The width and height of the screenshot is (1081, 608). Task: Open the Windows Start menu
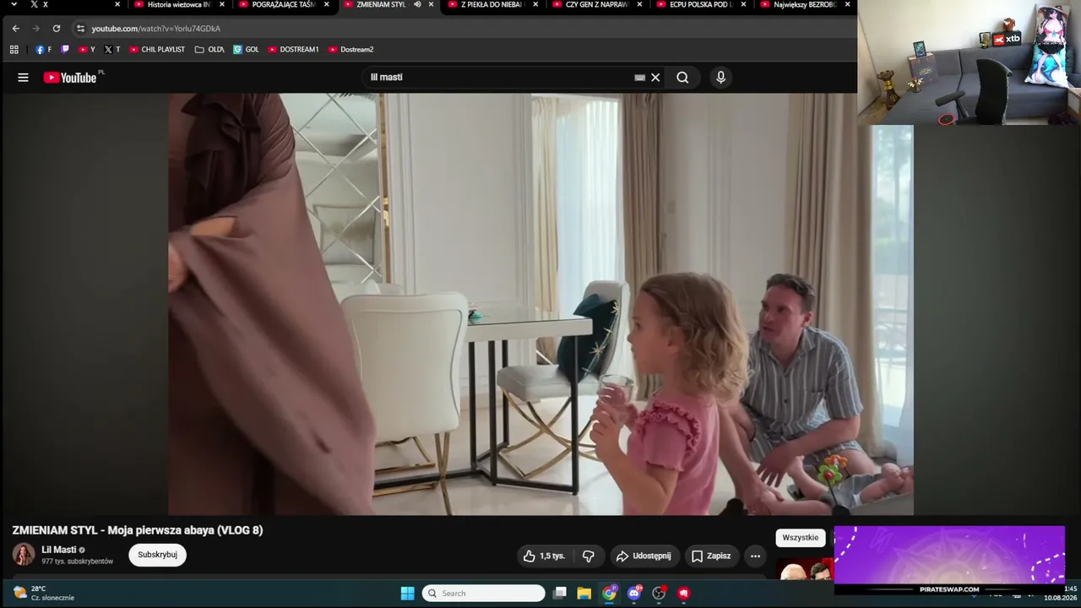[x=407, y=593]
